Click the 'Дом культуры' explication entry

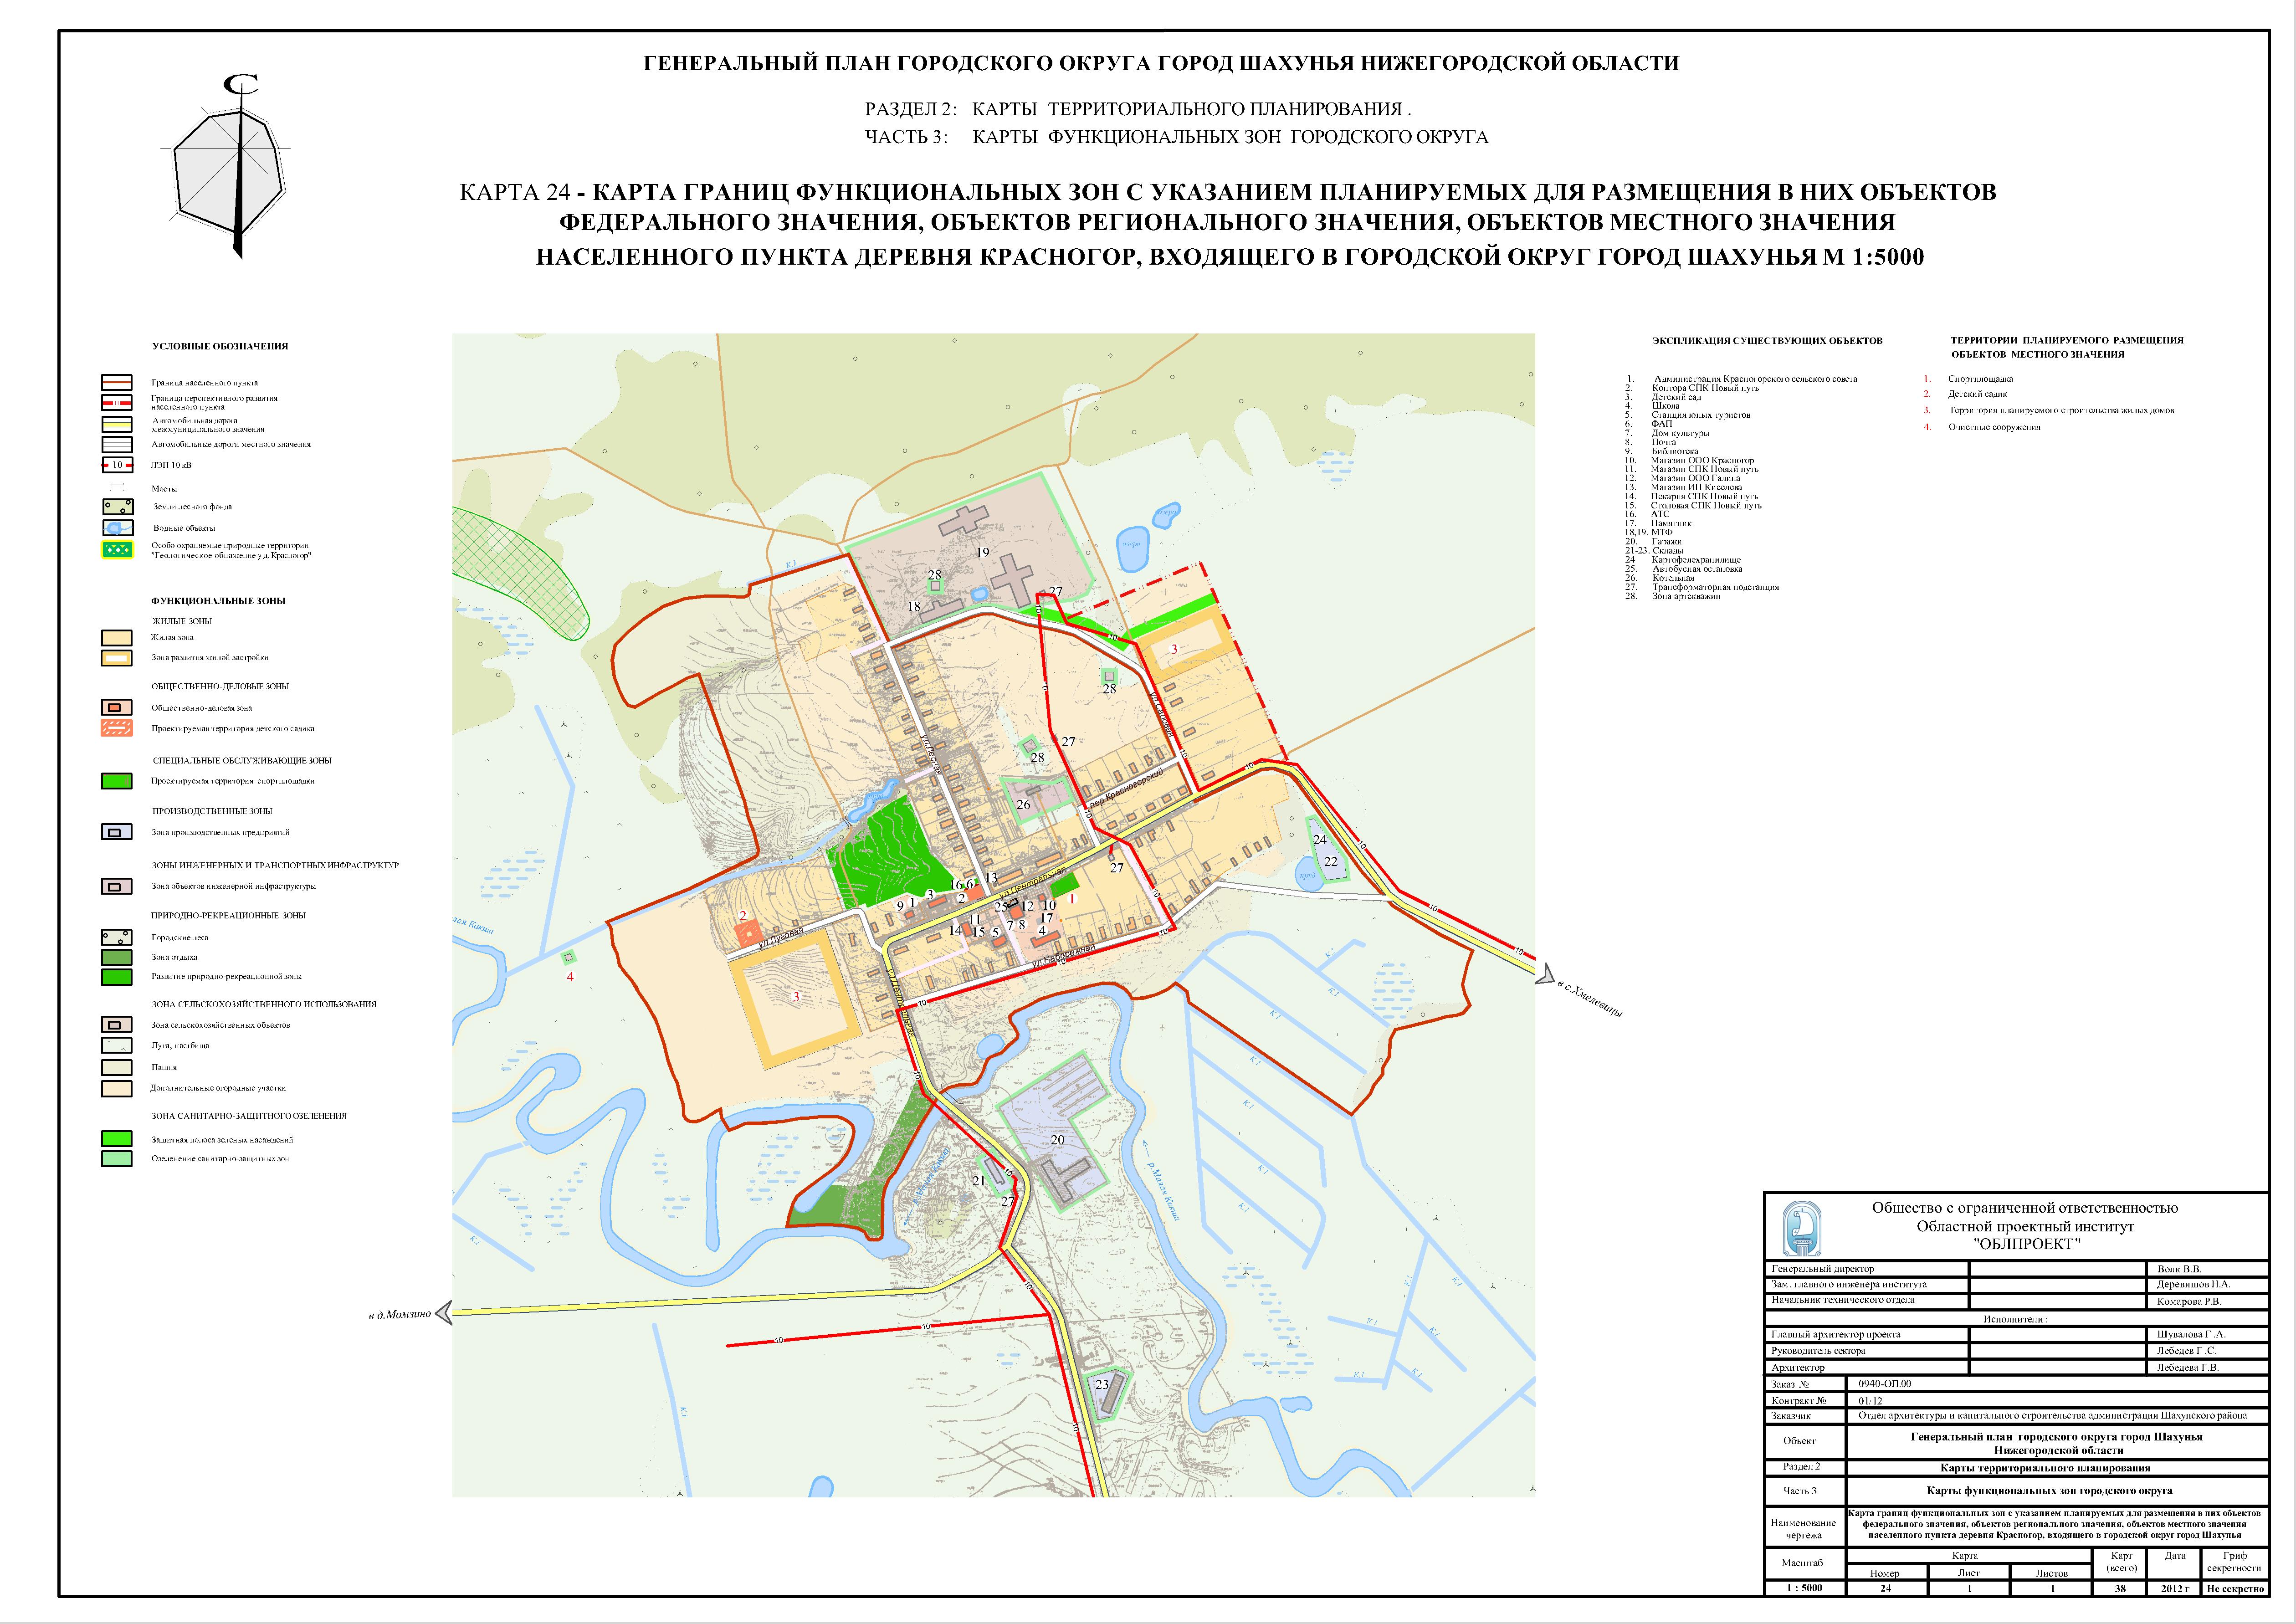click(x=1680, y=433)
